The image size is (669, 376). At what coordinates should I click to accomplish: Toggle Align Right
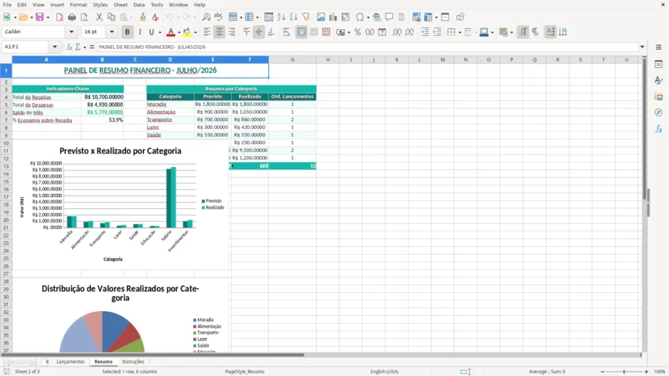coord(232,32)
